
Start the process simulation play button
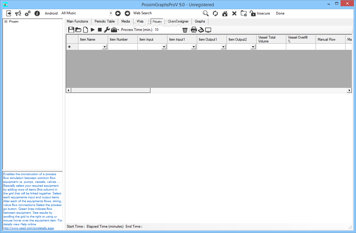coord(93,30)
